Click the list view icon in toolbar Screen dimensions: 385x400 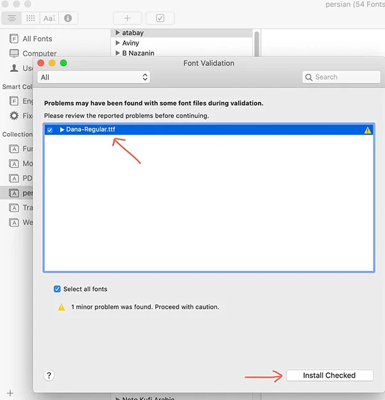pos(12,18)
